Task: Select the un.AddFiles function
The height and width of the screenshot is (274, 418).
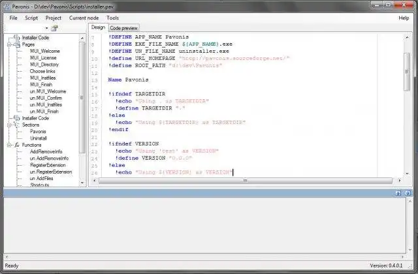Action: coord(41,178)
